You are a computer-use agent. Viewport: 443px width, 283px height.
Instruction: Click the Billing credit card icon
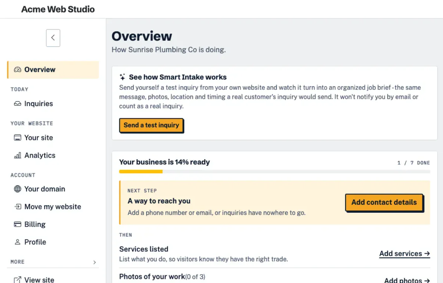(x=17, y=224)
